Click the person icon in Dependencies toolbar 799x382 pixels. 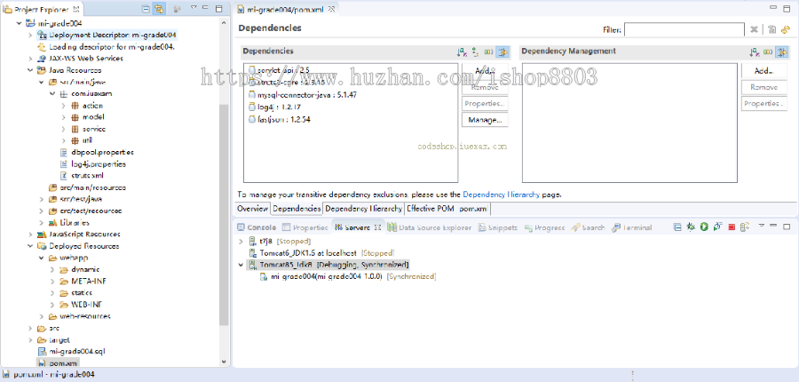[475, 52]
